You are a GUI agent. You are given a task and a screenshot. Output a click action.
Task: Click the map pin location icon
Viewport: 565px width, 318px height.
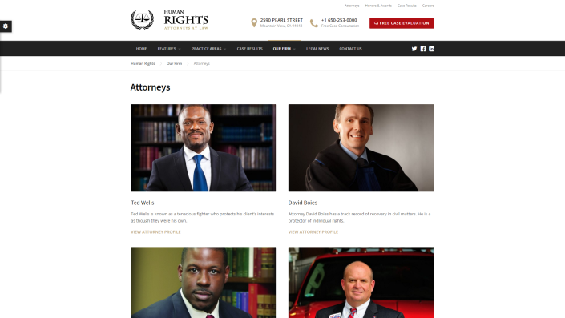254,23
